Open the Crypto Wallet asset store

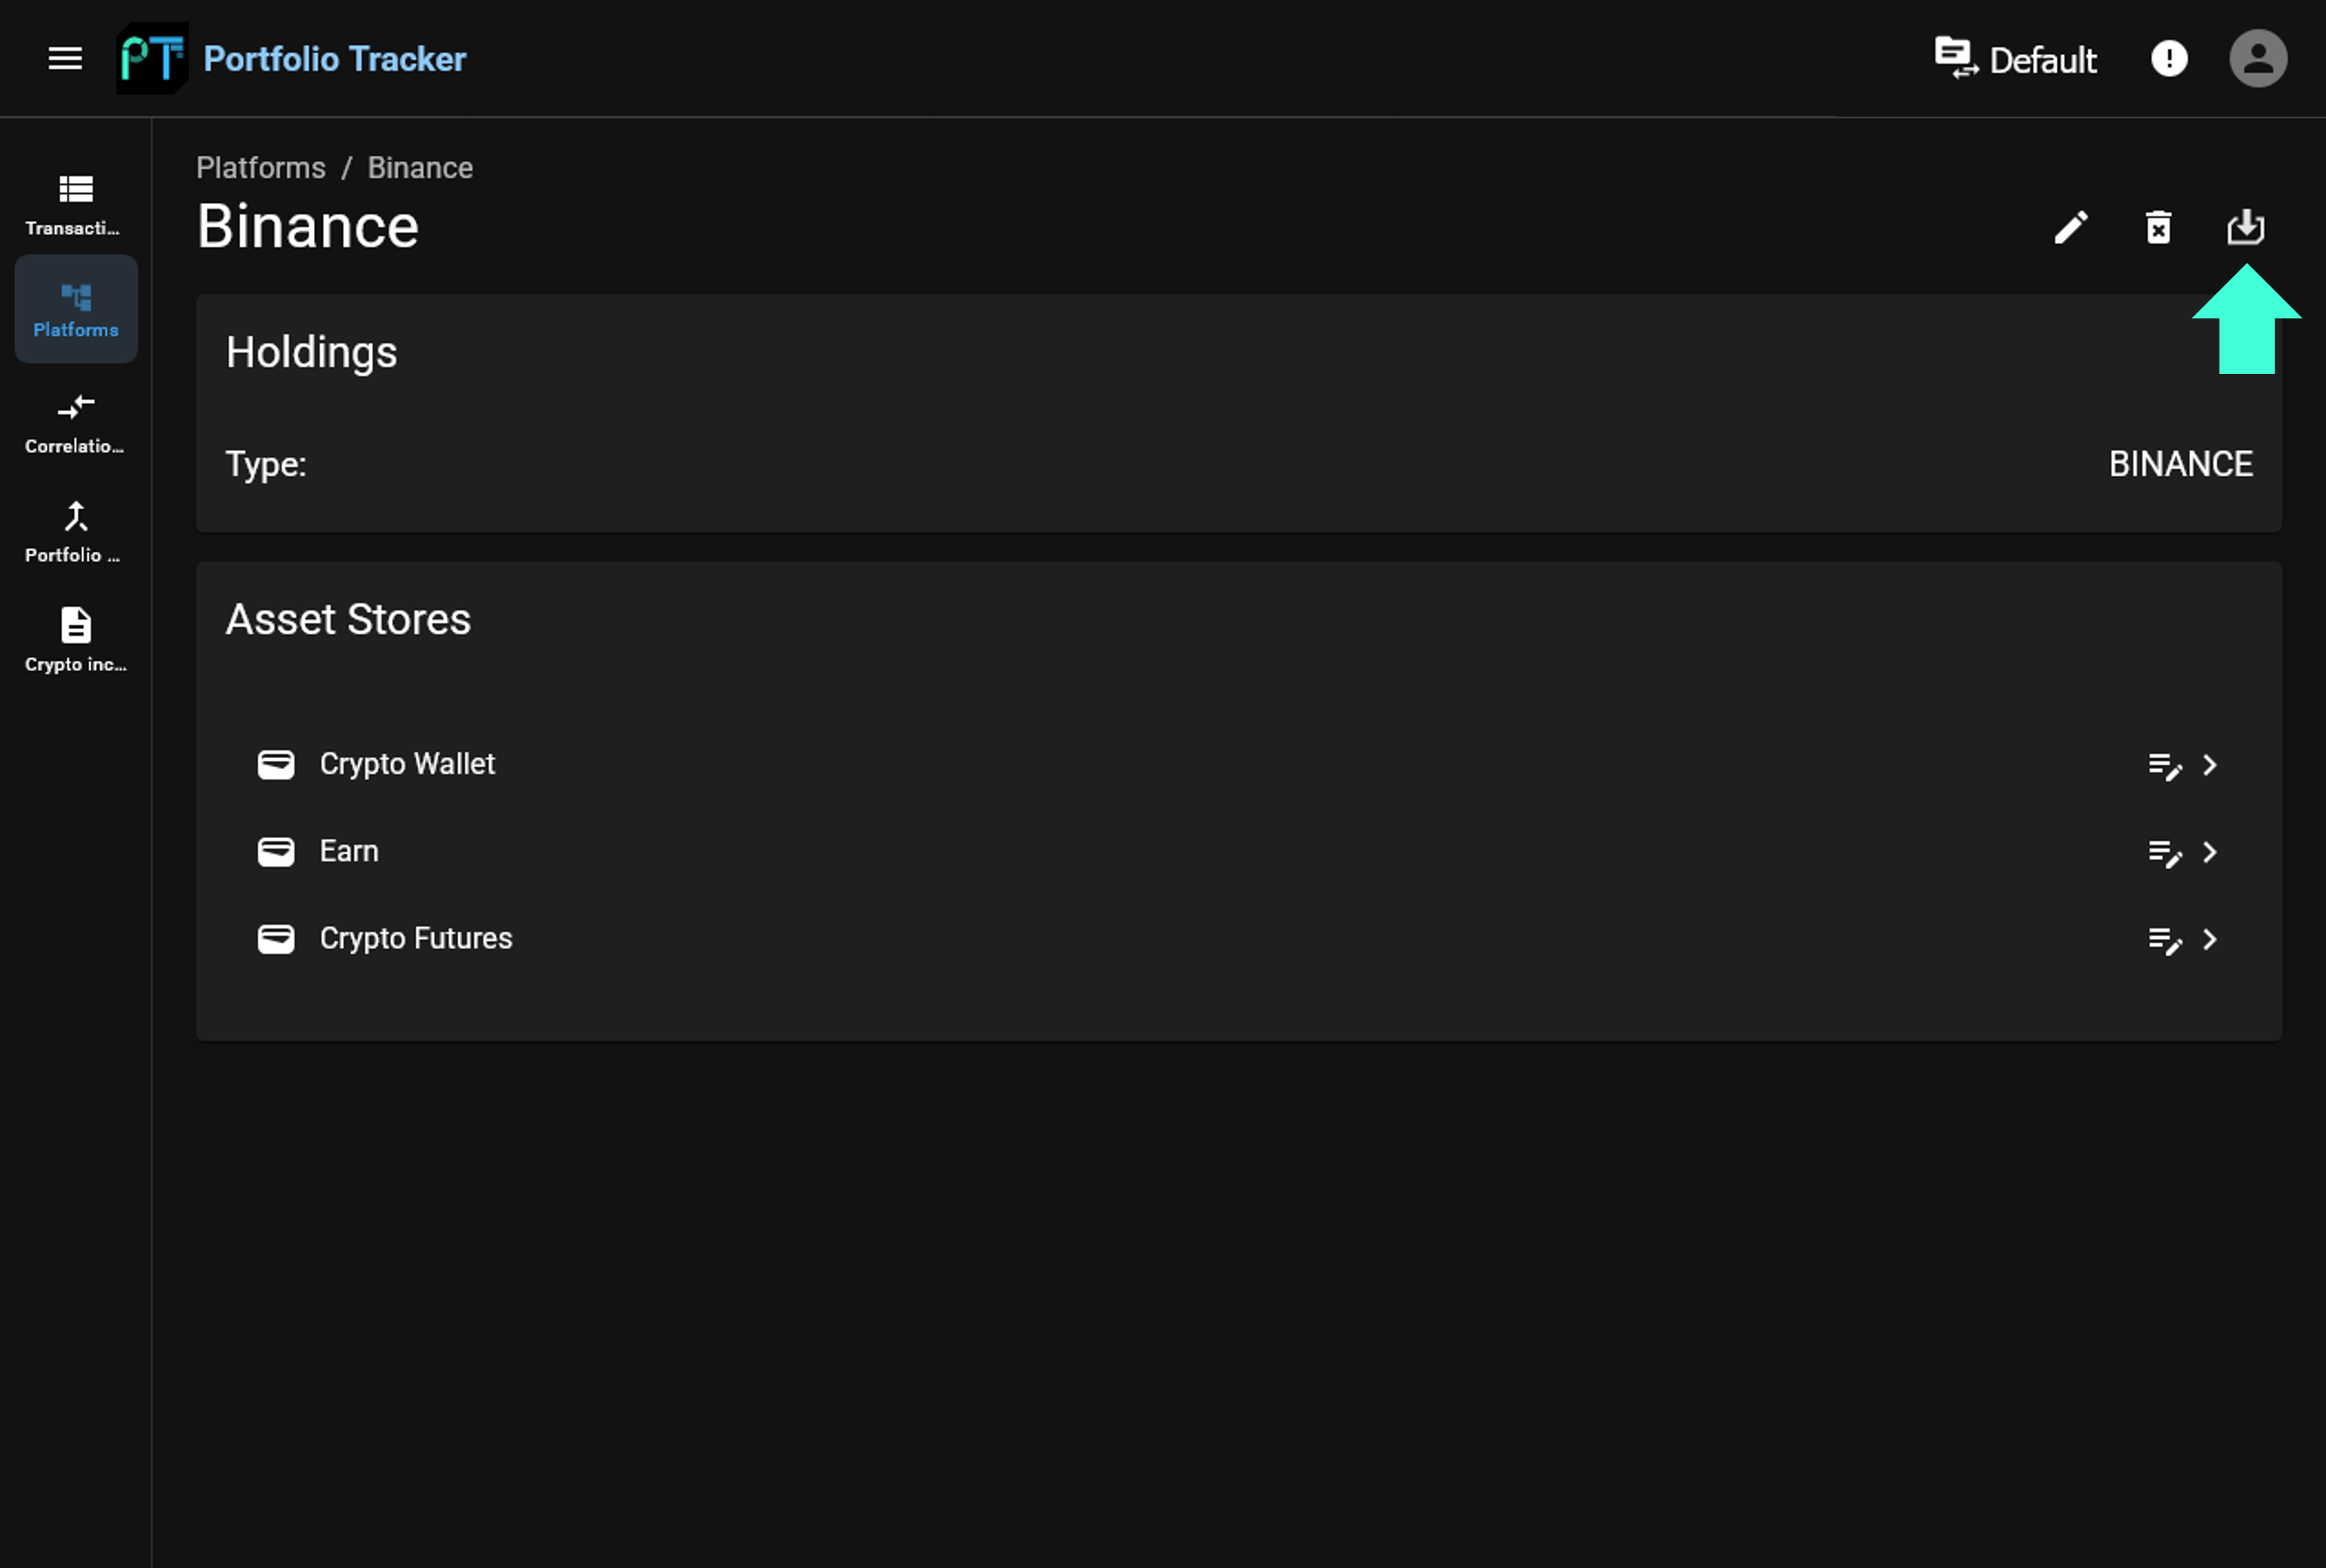(1238, 765)
